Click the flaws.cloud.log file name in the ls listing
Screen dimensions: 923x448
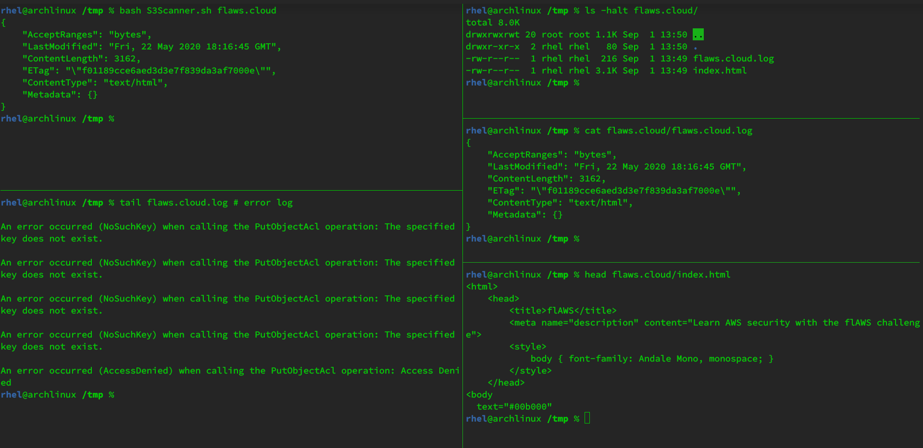click(734, 59)
